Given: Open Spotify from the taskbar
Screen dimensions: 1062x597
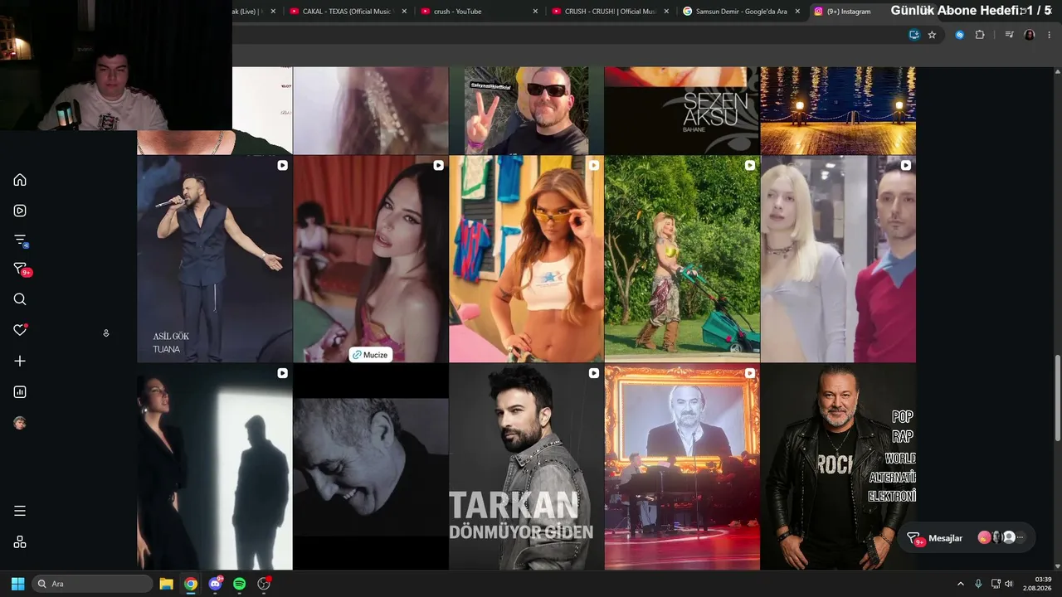Looking at the screenshot, I should (x=239, y=584).
